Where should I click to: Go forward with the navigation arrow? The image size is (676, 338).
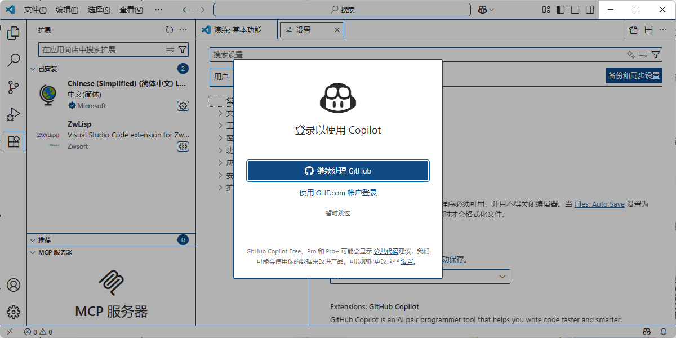pyautogui.click(x=201, y=10)
